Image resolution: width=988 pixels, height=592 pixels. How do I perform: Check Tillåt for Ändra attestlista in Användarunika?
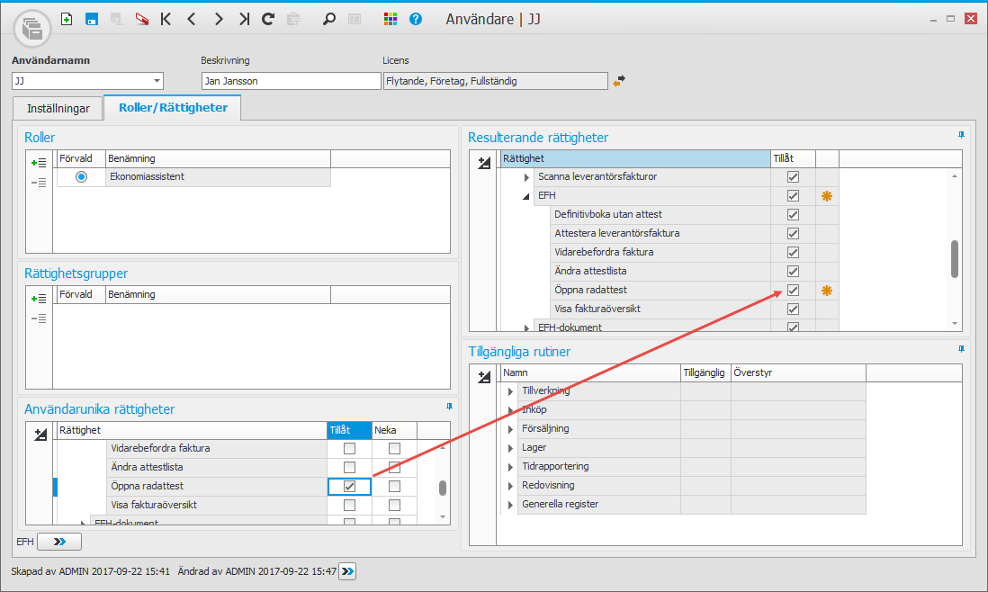pos(349,467)
